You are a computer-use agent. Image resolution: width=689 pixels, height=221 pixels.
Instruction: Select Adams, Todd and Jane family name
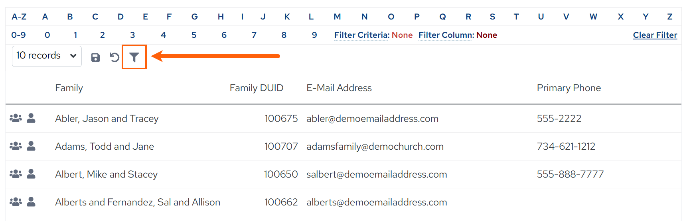105,147
